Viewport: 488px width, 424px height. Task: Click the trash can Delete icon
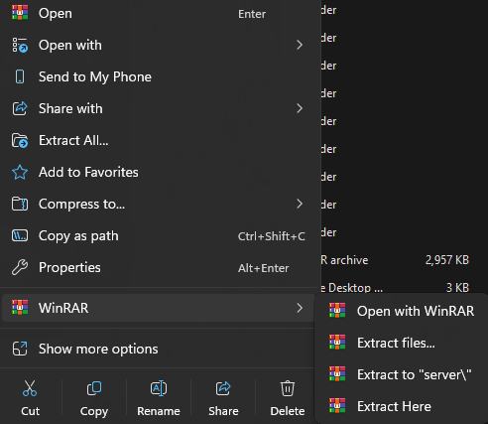pyautogui.click(x=288, y=388)
